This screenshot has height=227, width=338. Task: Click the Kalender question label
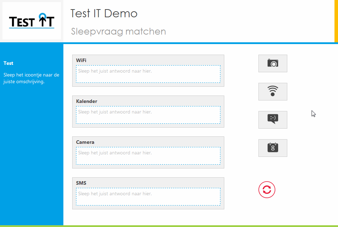click(x=87, y=101)
